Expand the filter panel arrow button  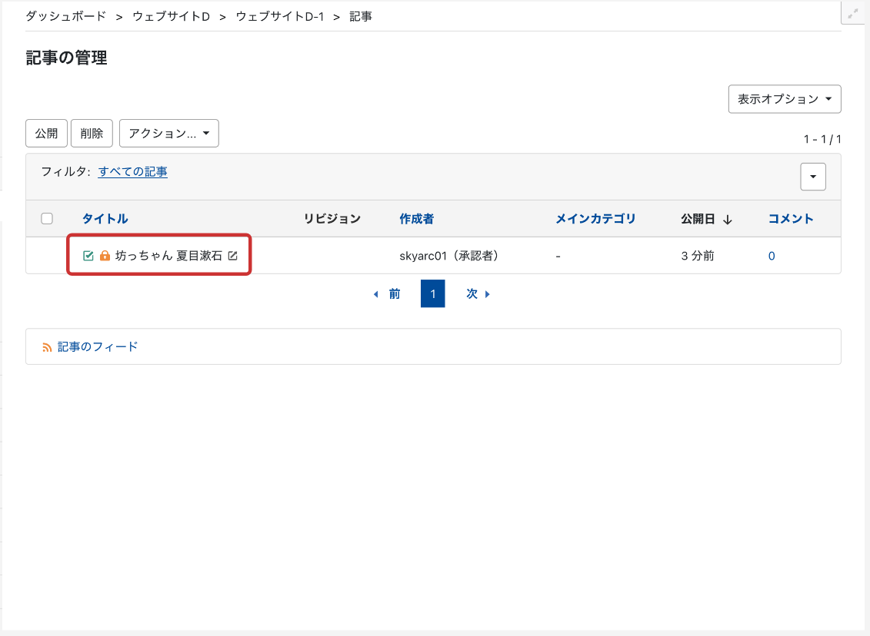tap(813, 177)
